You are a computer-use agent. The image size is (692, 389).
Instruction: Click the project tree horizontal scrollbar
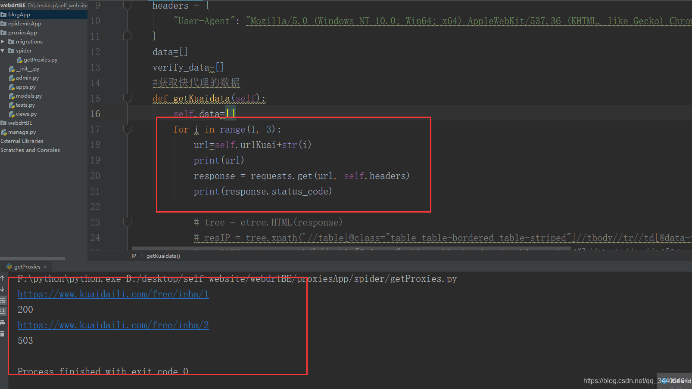pos(32,259)
